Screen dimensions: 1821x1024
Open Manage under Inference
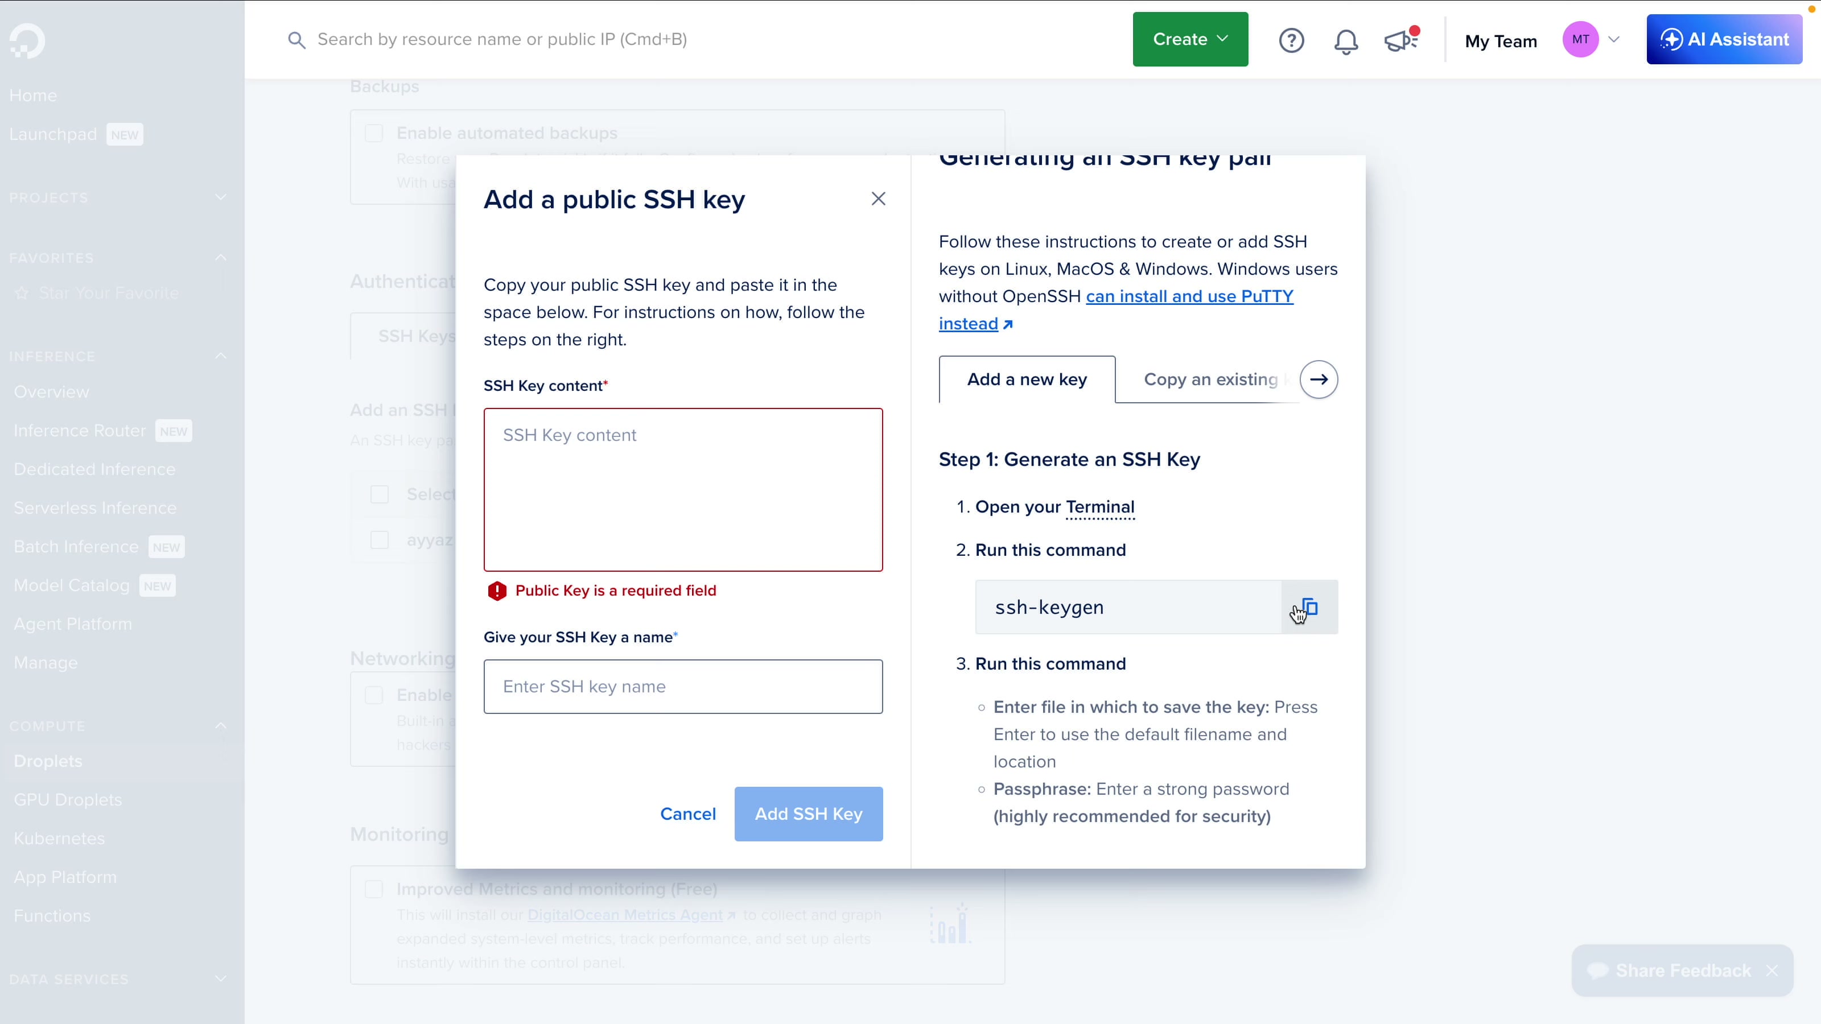click(x=46, y=663)
